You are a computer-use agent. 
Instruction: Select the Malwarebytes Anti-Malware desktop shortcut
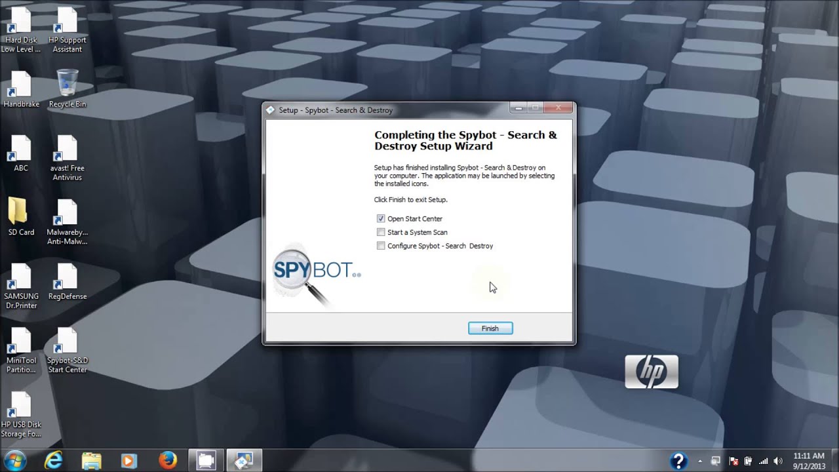(x=67, y=222)
